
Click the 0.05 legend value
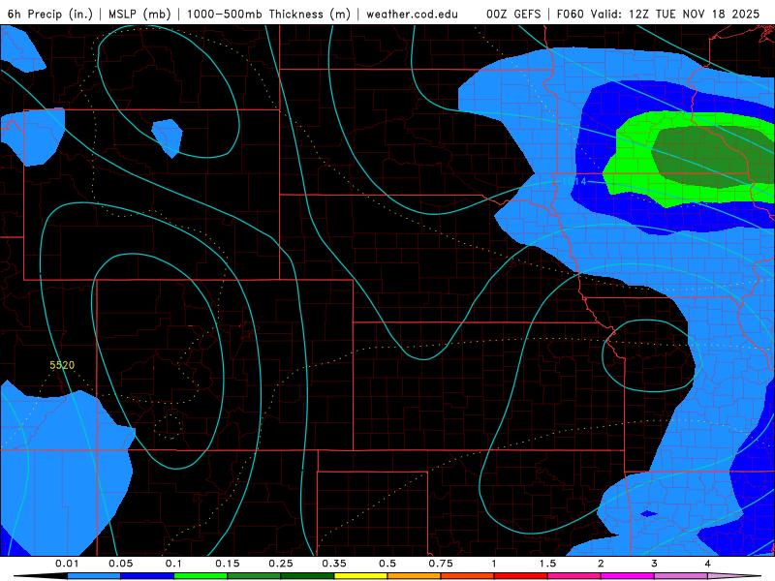coord(120,564)
